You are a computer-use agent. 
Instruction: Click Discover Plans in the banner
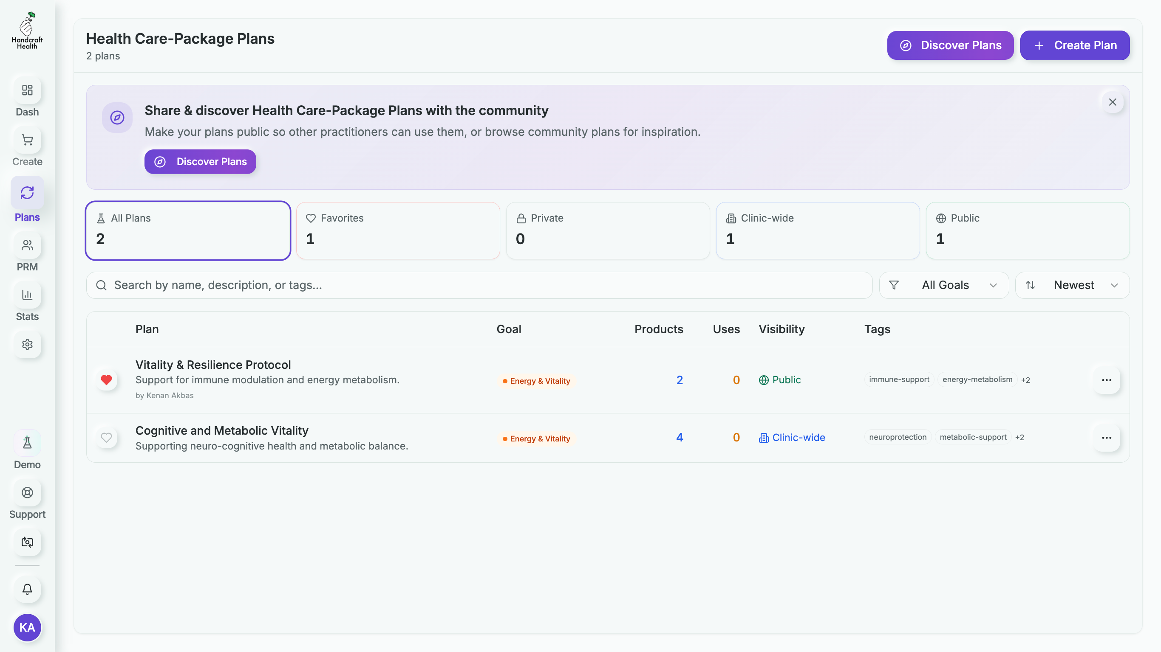pos(200,162)
